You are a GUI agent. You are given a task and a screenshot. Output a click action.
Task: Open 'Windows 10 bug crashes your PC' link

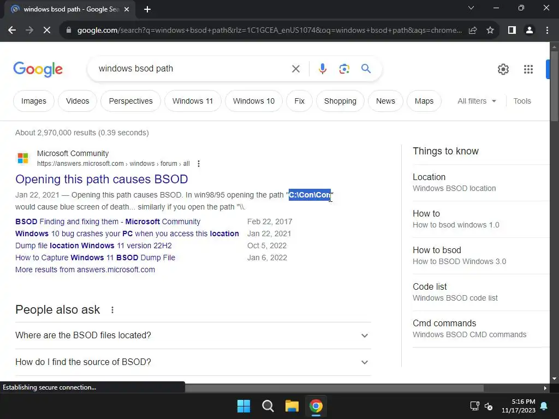click(x=127, y=234)
